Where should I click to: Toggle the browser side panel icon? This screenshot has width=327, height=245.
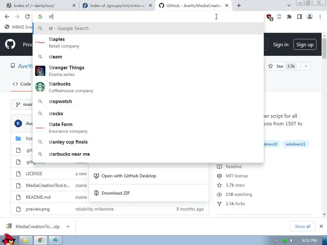pos(300,17)
